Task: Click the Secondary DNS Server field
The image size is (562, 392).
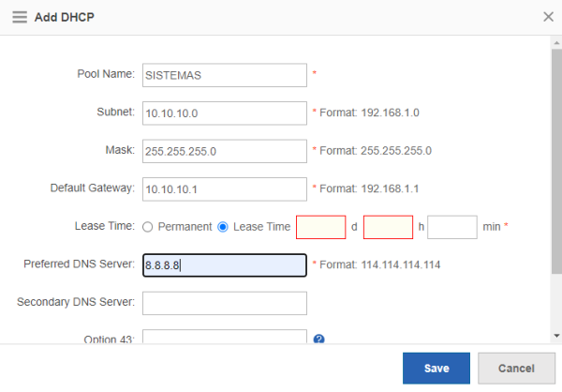Action: tap(225, 303)
